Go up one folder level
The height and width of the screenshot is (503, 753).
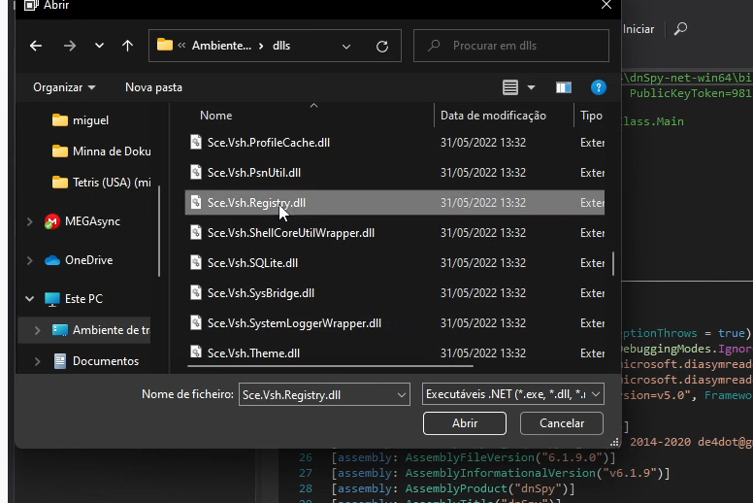127,46
